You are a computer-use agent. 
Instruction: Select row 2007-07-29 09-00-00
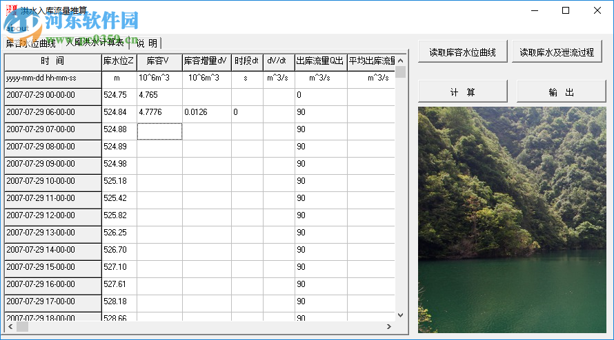(x=53, y=165)
